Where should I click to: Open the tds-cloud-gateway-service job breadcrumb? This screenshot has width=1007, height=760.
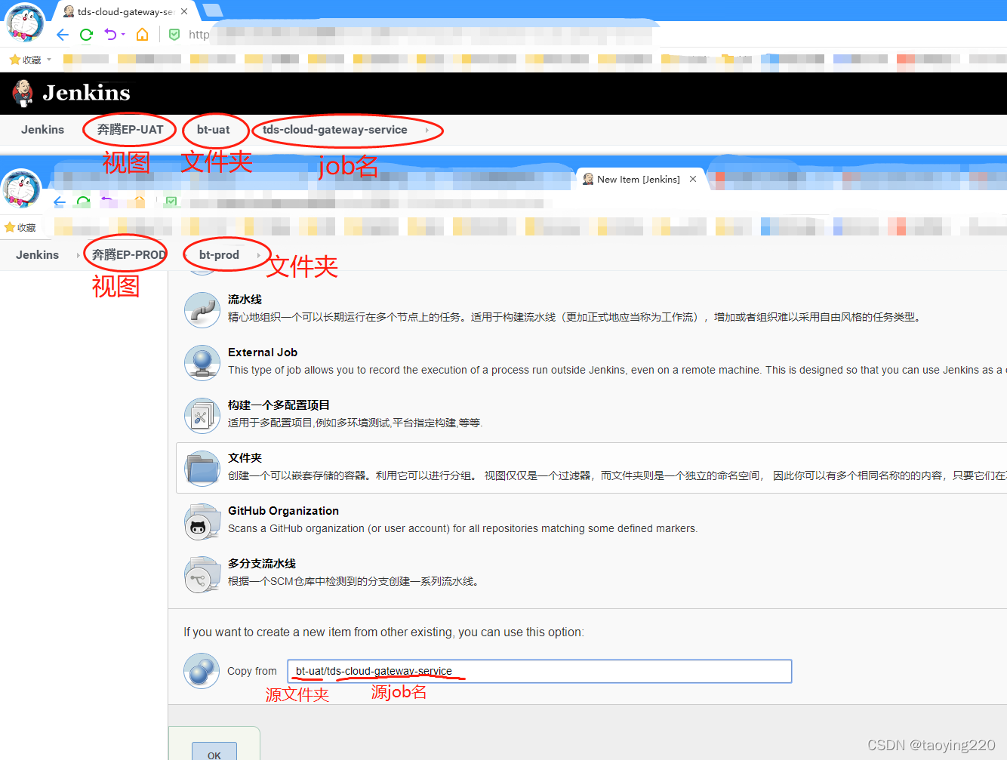[335, 130]
